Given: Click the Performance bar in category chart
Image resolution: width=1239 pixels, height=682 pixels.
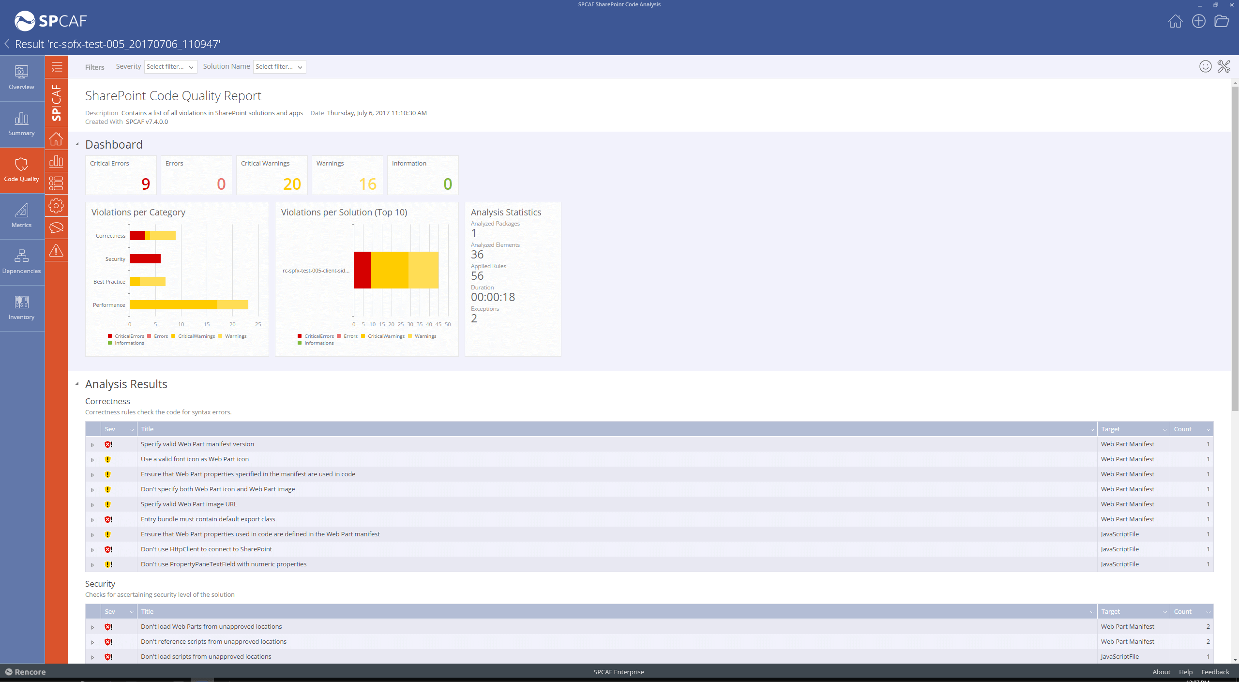Looking at the screenshot, I should (x=189, y=304).
